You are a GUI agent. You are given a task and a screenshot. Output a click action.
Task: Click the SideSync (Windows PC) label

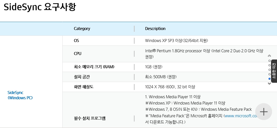click(x=20, y=95)
